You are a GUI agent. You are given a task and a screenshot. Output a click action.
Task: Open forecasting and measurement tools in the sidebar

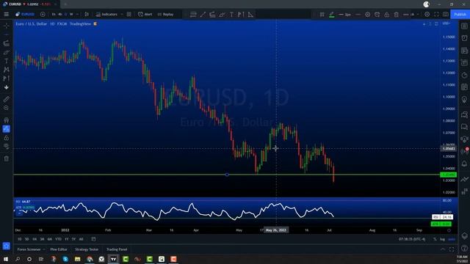[x=7, y=78]
